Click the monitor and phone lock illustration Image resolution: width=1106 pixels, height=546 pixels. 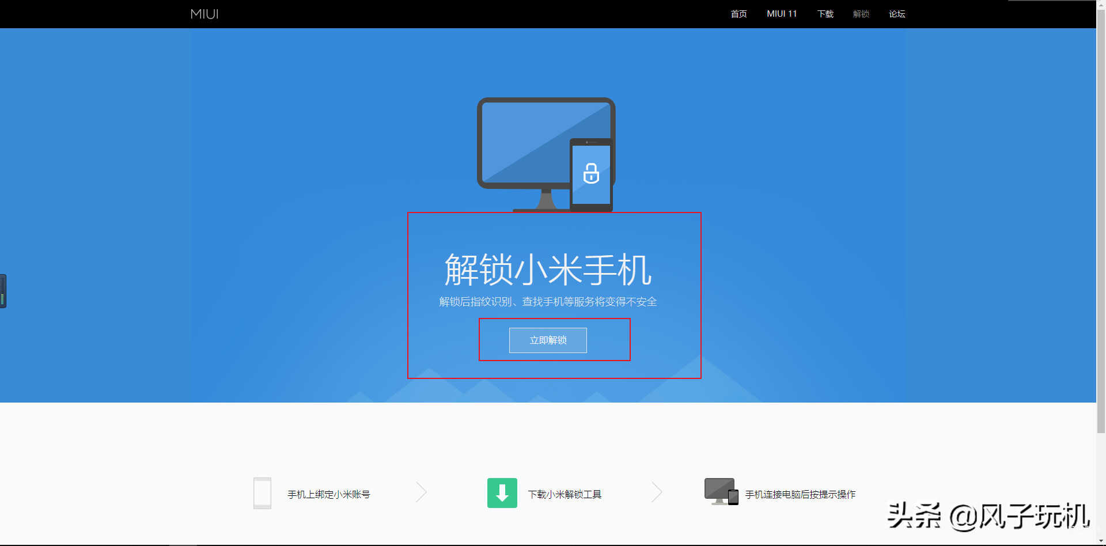coord(546,154)
